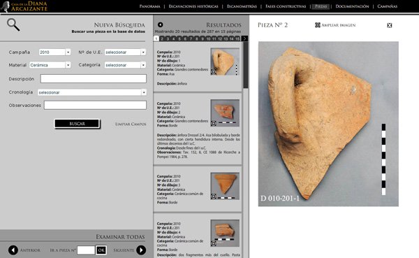The height and width of the screenshot is (258, 419).
Task: Click the magnifying glass search icon
Action: point(13,24)
